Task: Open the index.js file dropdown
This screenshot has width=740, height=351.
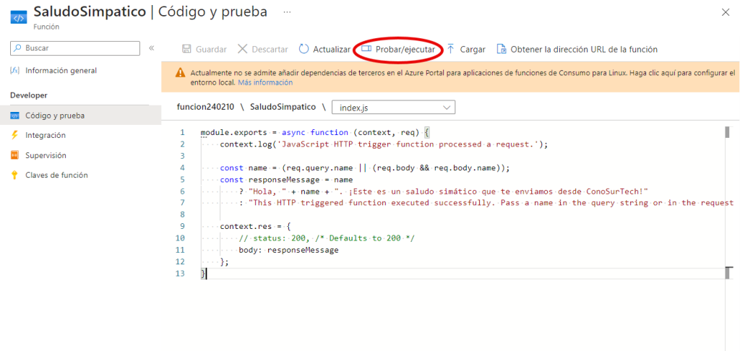Action: 393,108
